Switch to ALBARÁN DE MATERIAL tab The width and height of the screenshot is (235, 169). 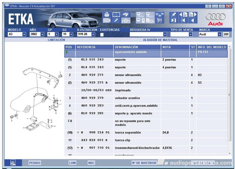pyautogui.click(x=160, y=40)
